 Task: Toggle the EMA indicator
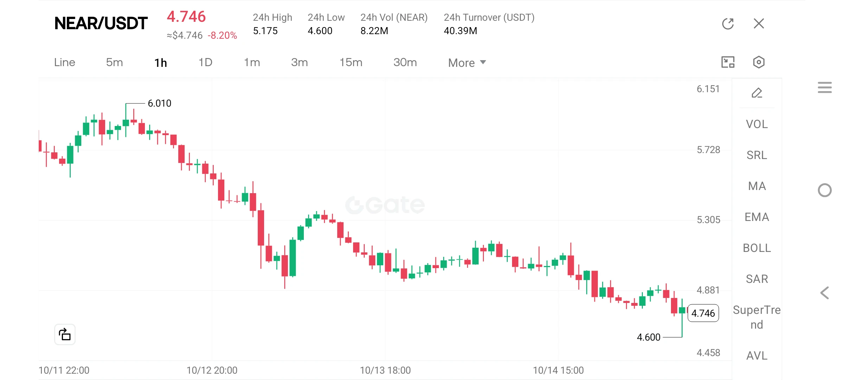(757, 217)
